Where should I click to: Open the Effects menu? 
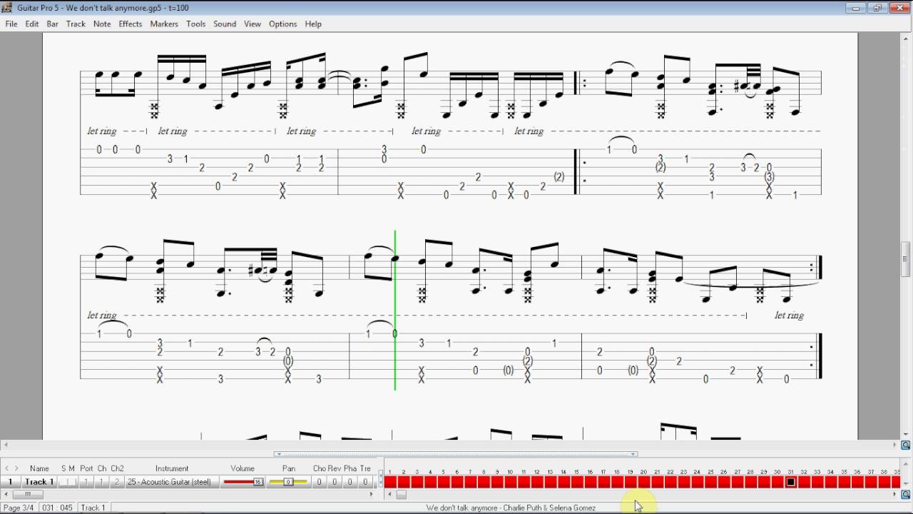131,24
